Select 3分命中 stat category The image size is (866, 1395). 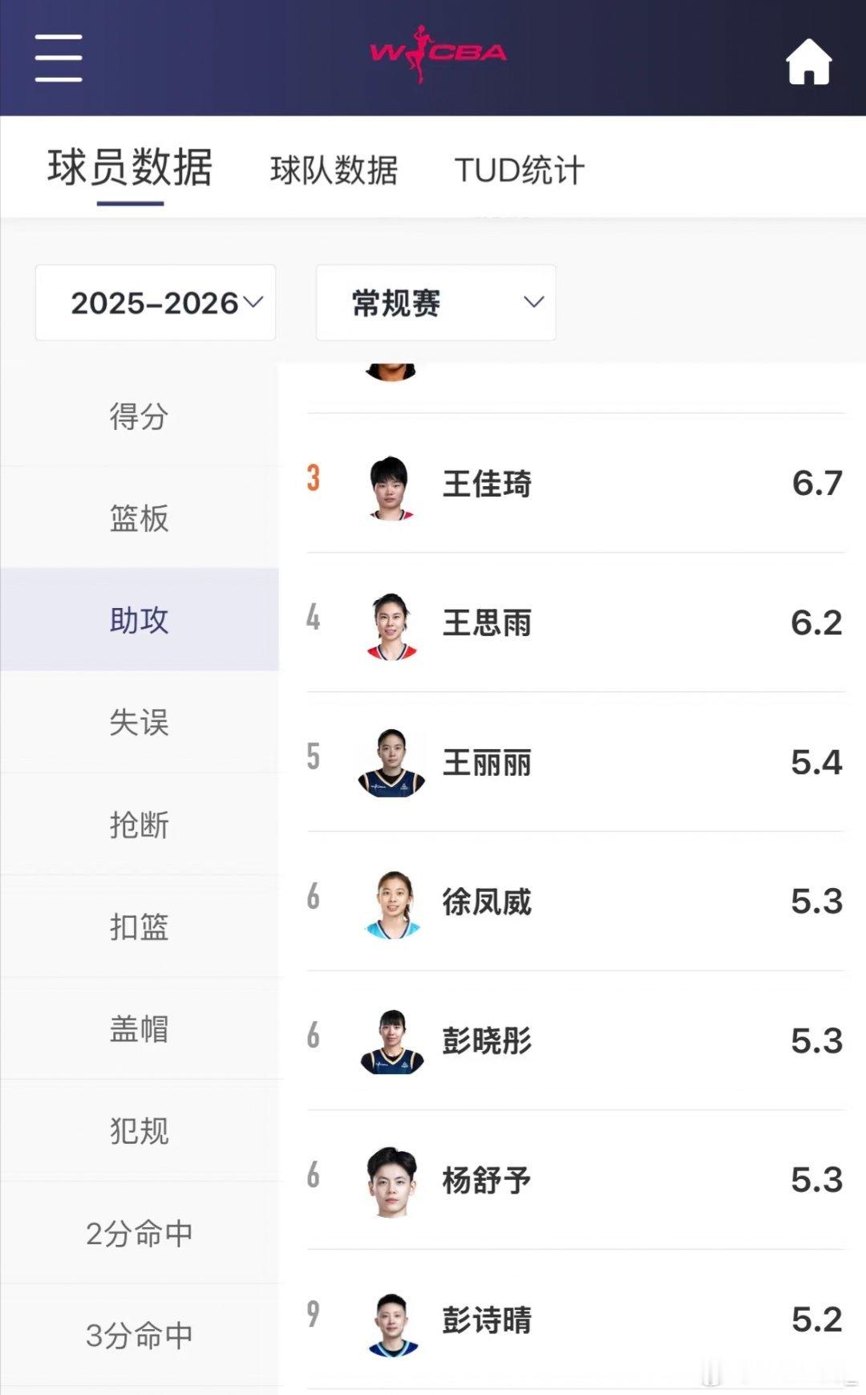tap(139, 1335)
